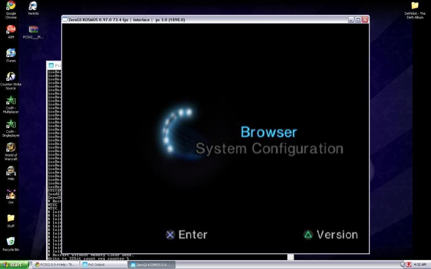The width and height of the screenshot is (431, 269).
Task: Click the triangle Version prompt icon
Action: point(308,235)
